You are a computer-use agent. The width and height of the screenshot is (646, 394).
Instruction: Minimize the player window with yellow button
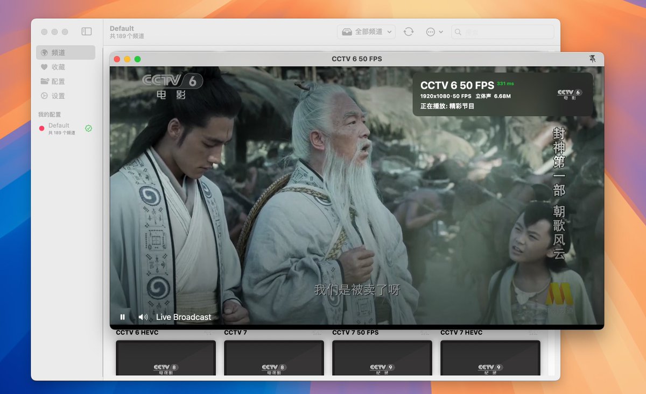click(127, 59)
